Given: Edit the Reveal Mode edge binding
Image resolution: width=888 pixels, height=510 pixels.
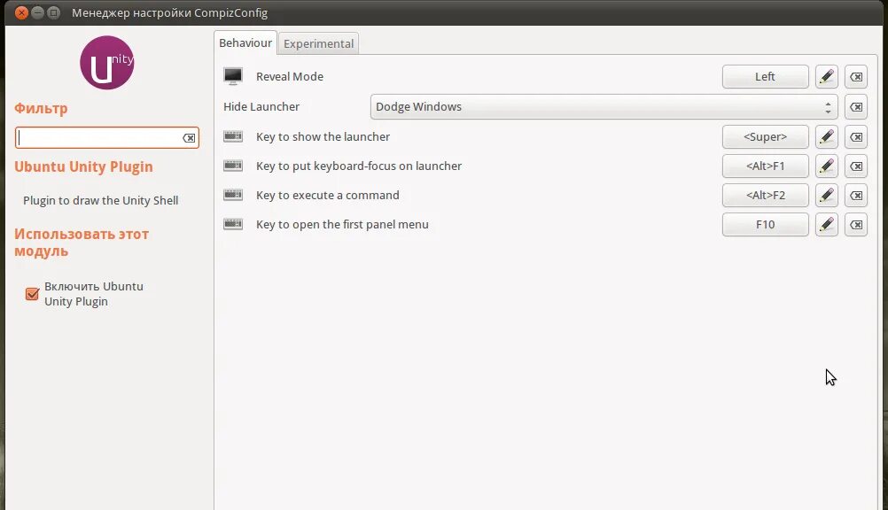Looking at the screenshot, I should pos(826,76).
